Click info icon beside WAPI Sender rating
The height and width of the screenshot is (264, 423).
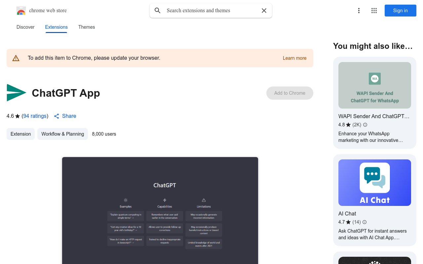365,125
